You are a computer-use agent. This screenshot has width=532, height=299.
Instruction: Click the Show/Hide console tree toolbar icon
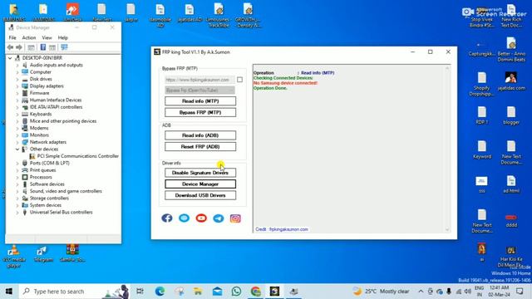[32, 47]
